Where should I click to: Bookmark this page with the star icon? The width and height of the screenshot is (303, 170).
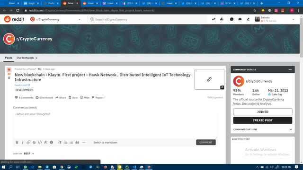tap(255, 10)
